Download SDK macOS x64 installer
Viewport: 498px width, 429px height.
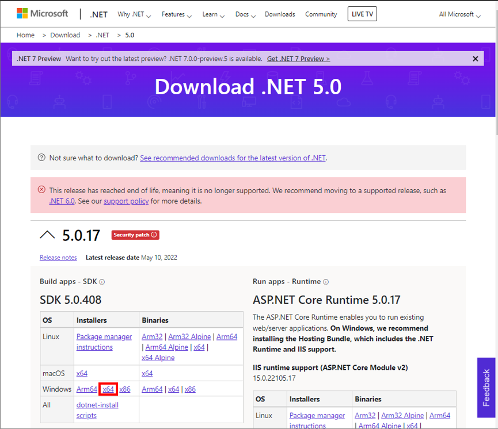click(82, 373)
